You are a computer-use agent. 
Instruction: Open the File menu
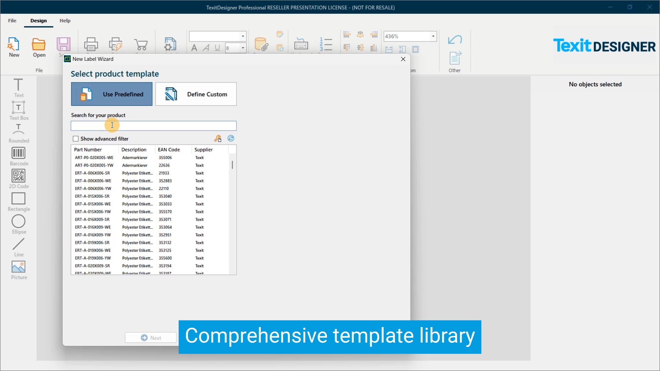tap(12, 20)
